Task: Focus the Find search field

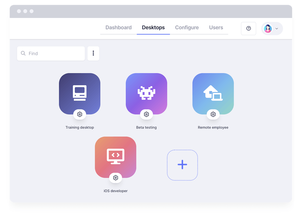Action: coord(51,54)
